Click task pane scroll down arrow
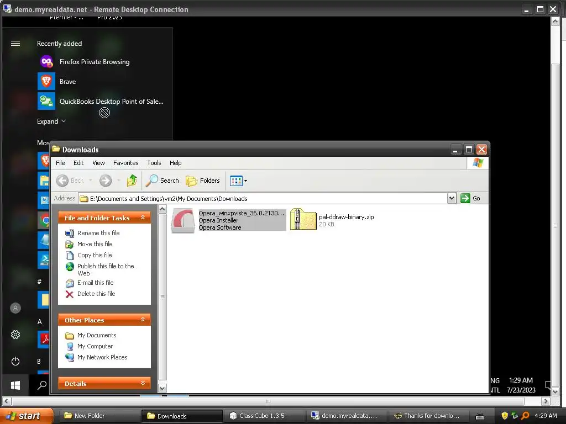The width and height of the screenshot is (566, 424). pyautogui.click(x=163, y=388)
